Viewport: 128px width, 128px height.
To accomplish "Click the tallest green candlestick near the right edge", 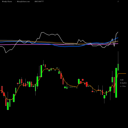I will (116, 83).
